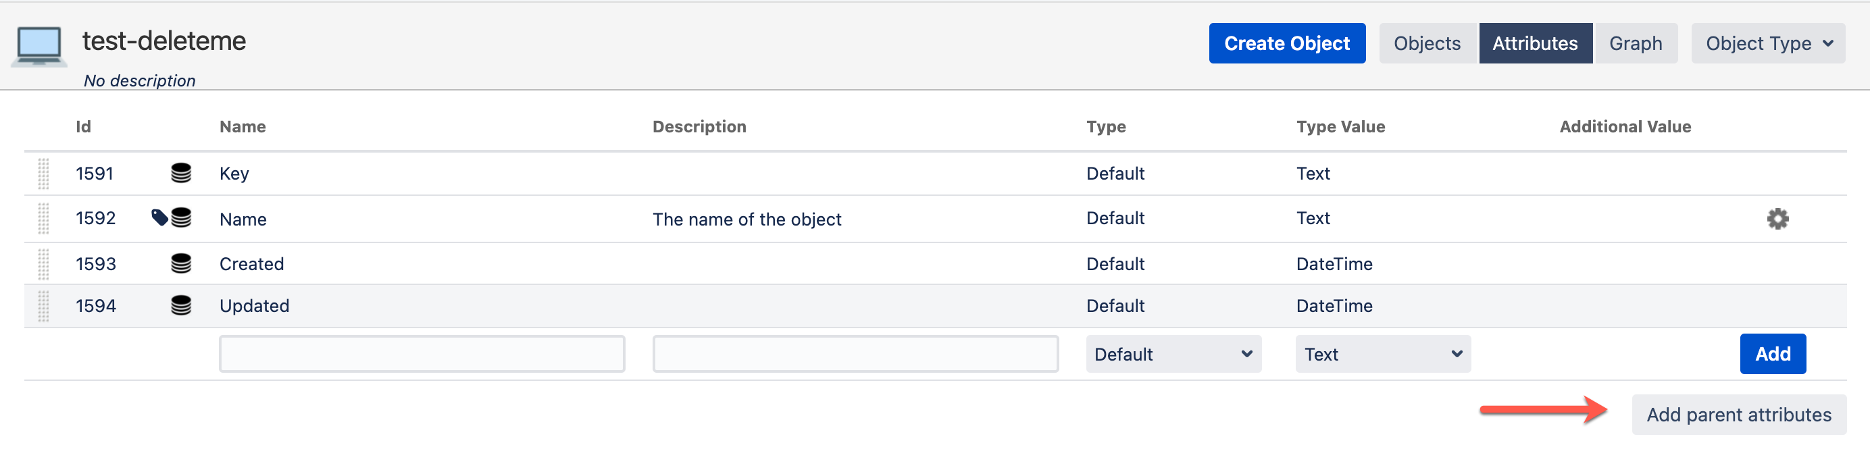Switch to the Objects tab
Screen dimensions: 1870x470
[x=1426, y=43]
